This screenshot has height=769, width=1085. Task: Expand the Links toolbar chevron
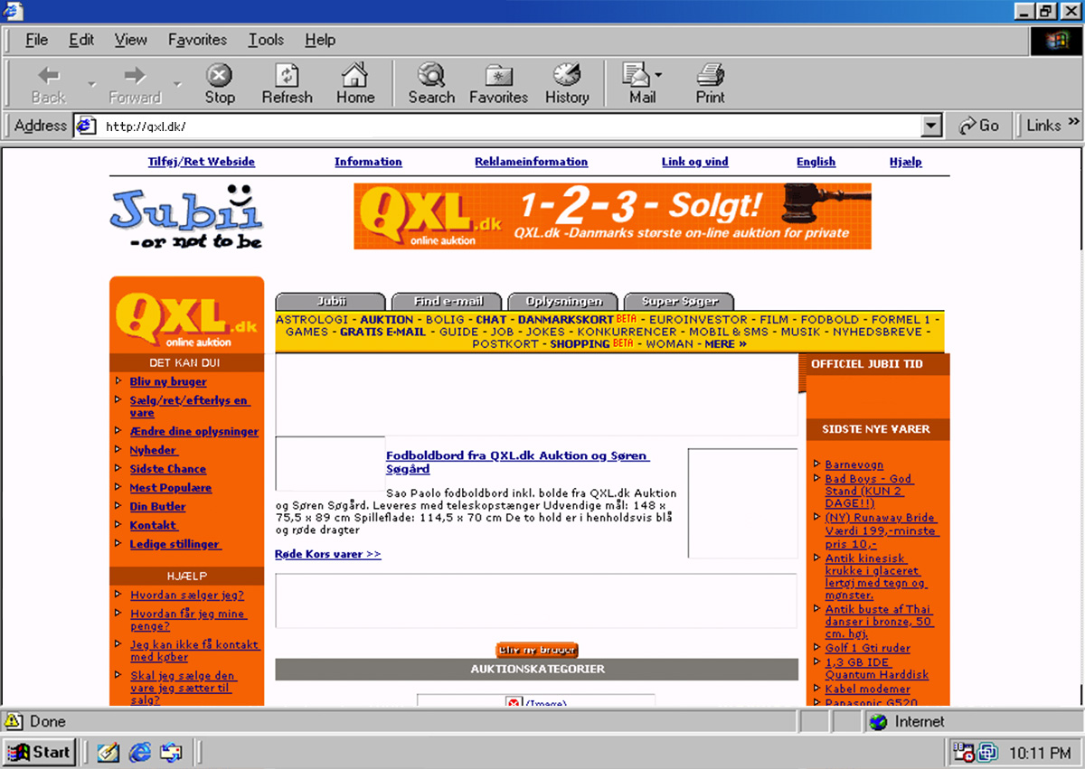pyautogui.click(x=1074, y=121)
